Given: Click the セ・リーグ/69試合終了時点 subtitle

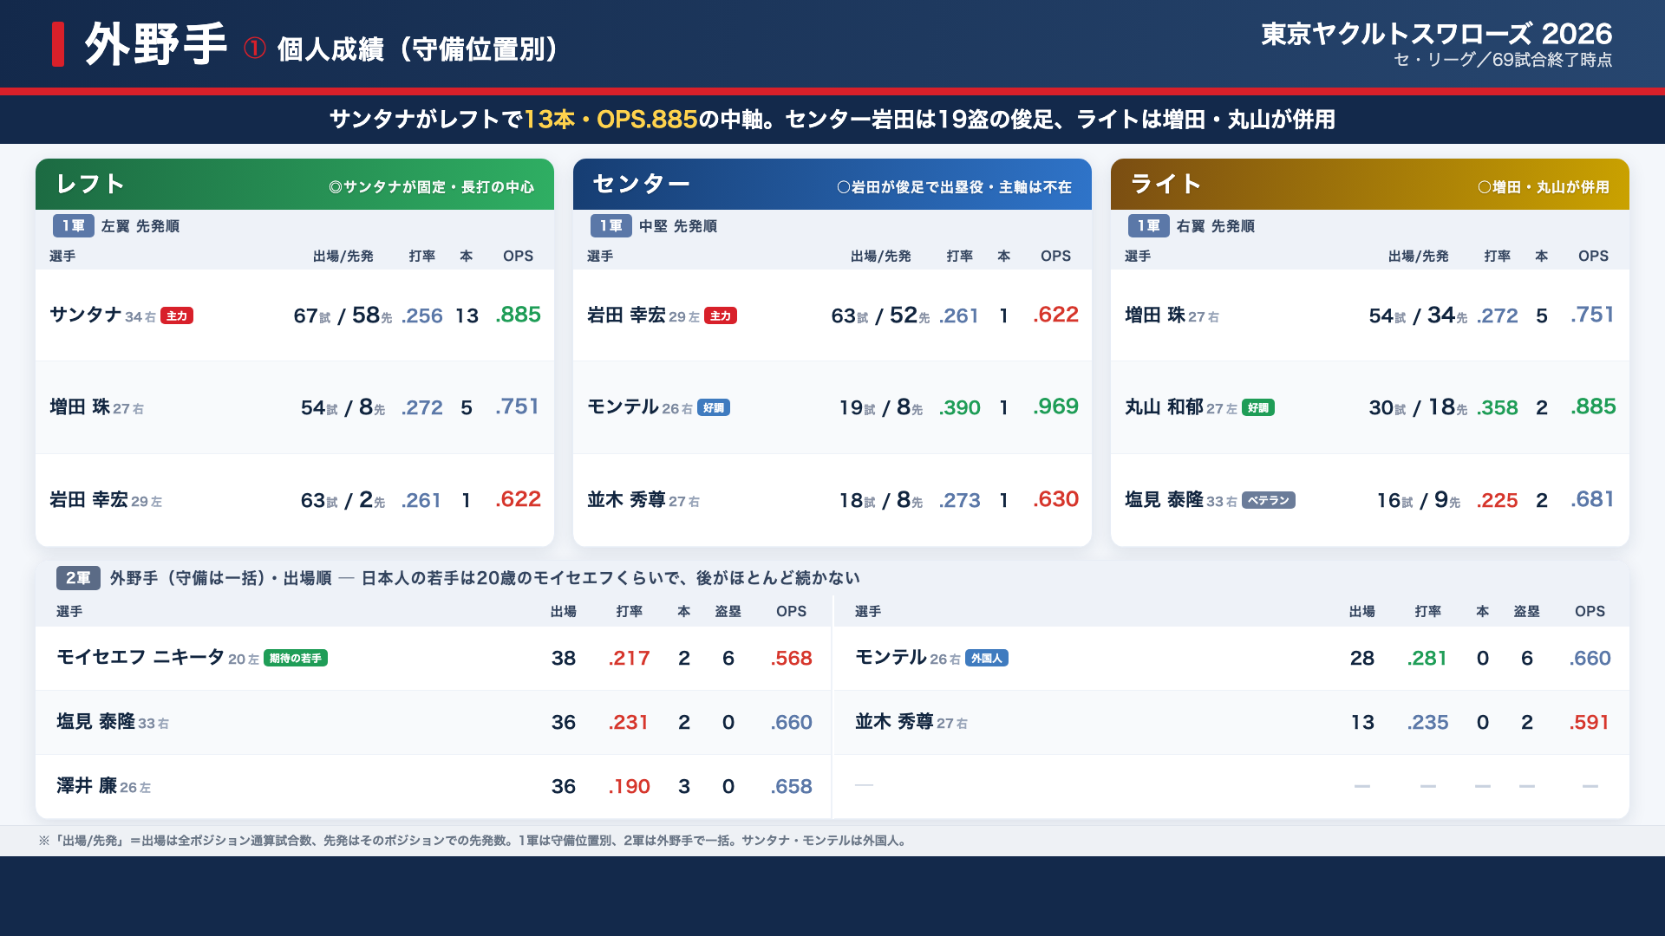Looking at the screenshot, I should [1503, 60].
